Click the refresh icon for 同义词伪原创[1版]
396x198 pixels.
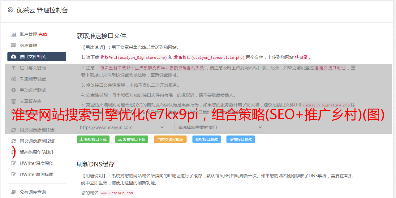pyautogui.click(x=14, y=130)
